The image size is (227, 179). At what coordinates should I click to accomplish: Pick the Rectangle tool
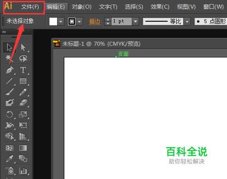(x=23, y=81)
